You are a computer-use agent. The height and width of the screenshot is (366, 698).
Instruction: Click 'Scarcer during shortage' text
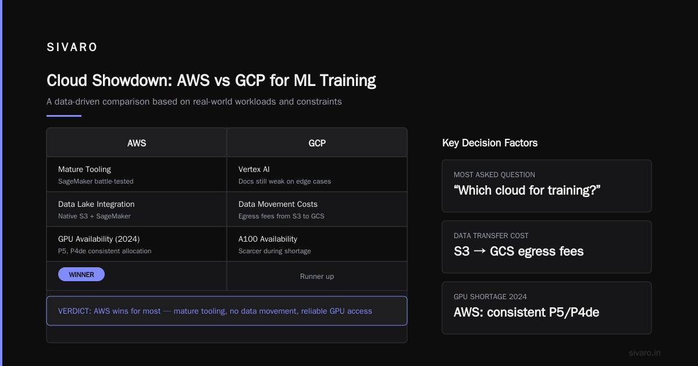click(275, 251)
